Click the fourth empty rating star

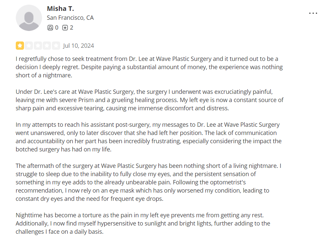point(47,45)
